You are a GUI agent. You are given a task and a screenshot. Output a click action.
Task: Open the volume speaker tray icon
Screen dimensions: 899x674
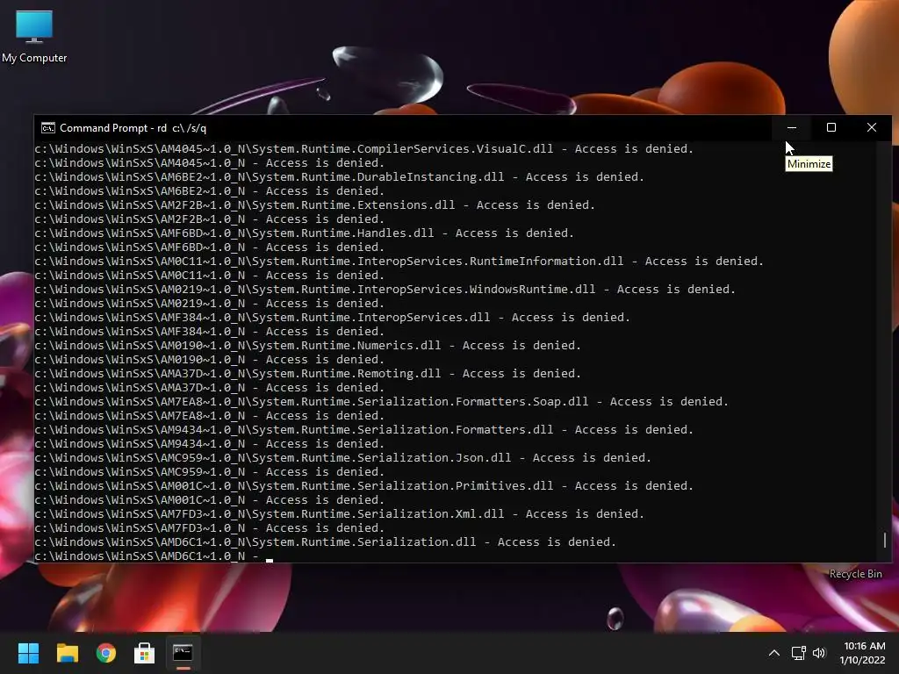pyautogui.click(x=819, y=653)
